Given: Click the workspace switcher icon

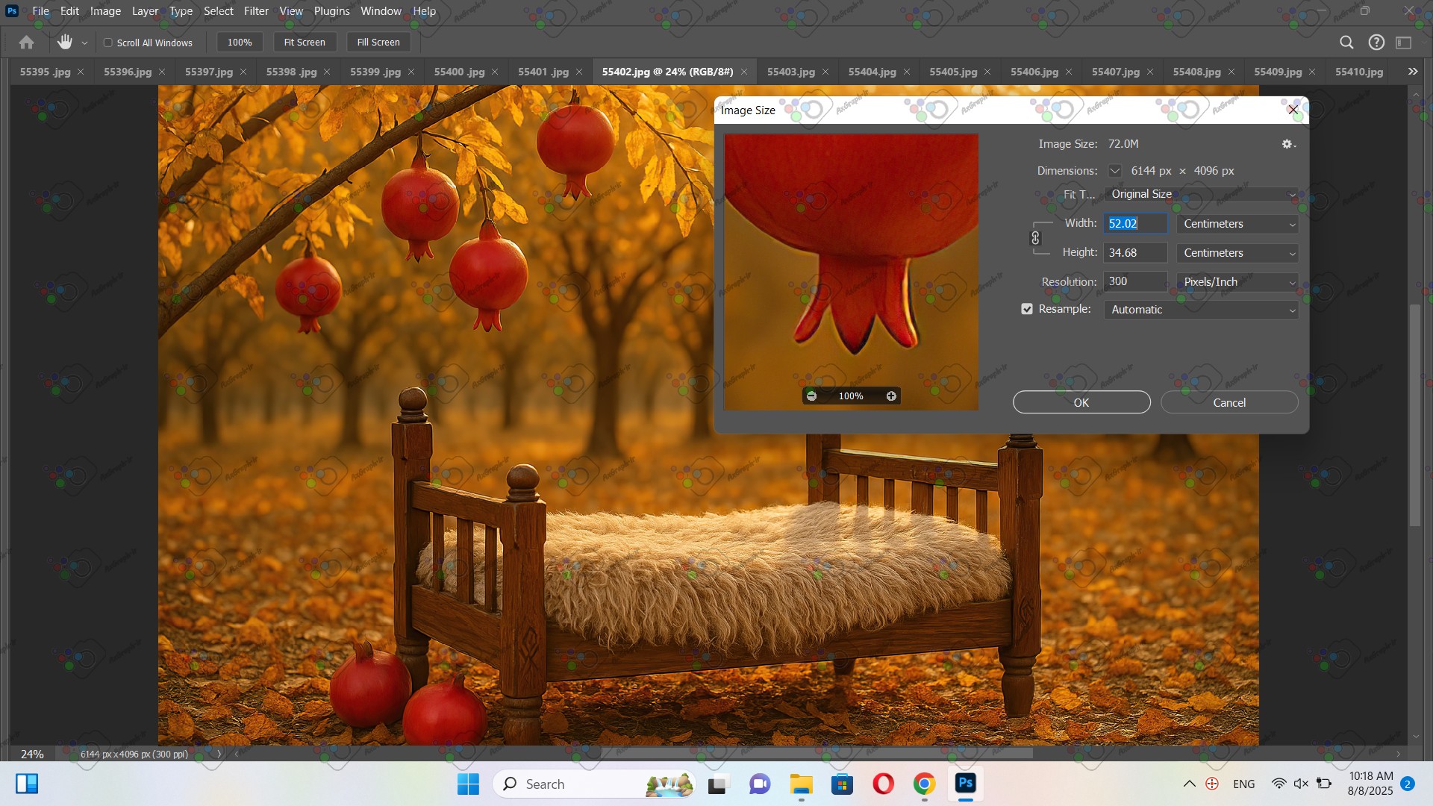Looking at the screenshot, I should click(1404, 43).
